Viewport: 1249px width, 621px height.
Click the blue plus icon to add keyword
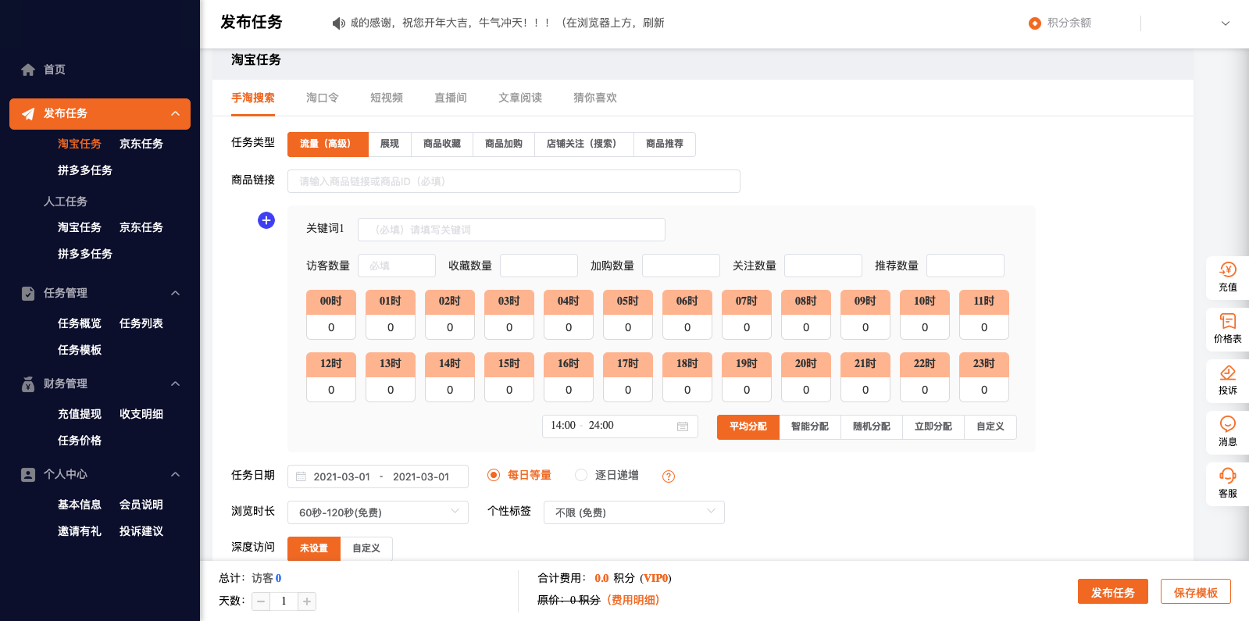(x=266, y=220)
